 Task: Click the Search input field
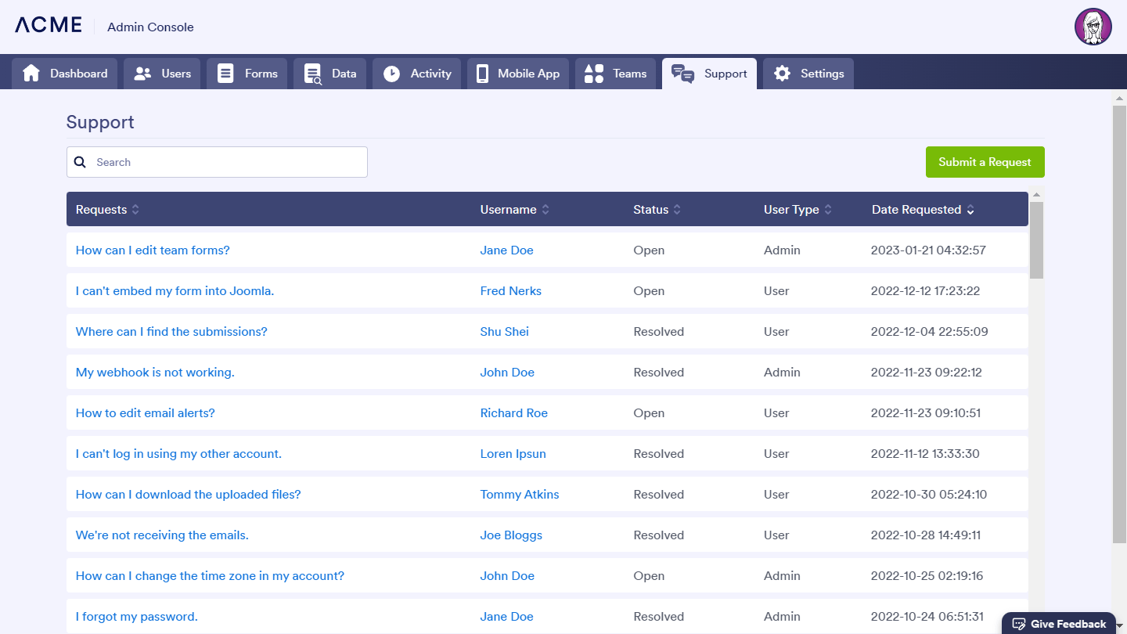tap(227, 162)
